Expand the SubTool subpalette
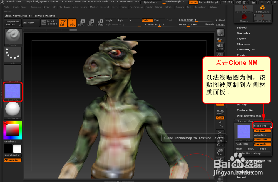The height and width of the screenshot is (182, 278). [242, 27]
